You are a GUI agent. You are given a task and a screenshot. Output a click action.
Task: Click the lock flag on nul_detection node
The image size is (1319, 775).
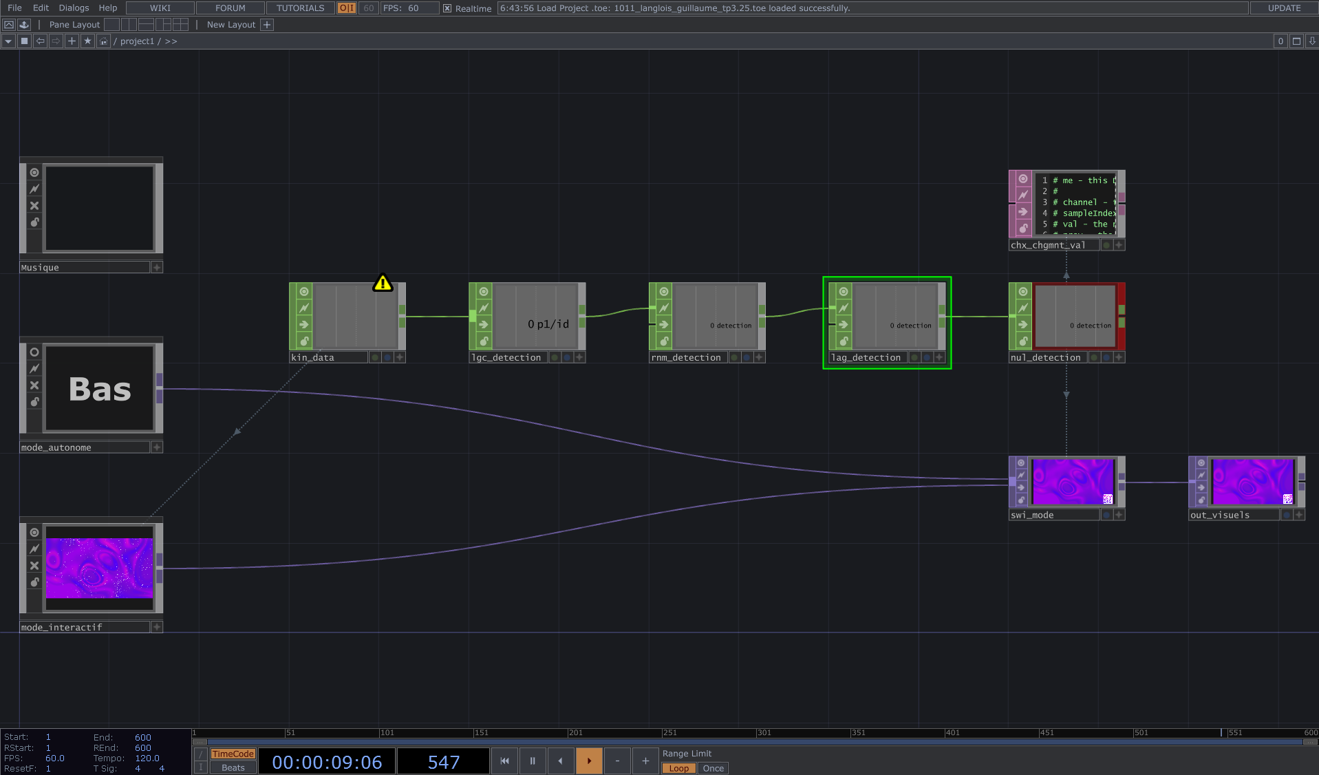(1023, 341)
